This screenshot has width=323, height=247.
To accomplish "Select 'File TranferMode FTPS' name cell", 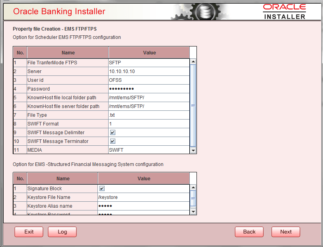I will click(x=68, y=63).
